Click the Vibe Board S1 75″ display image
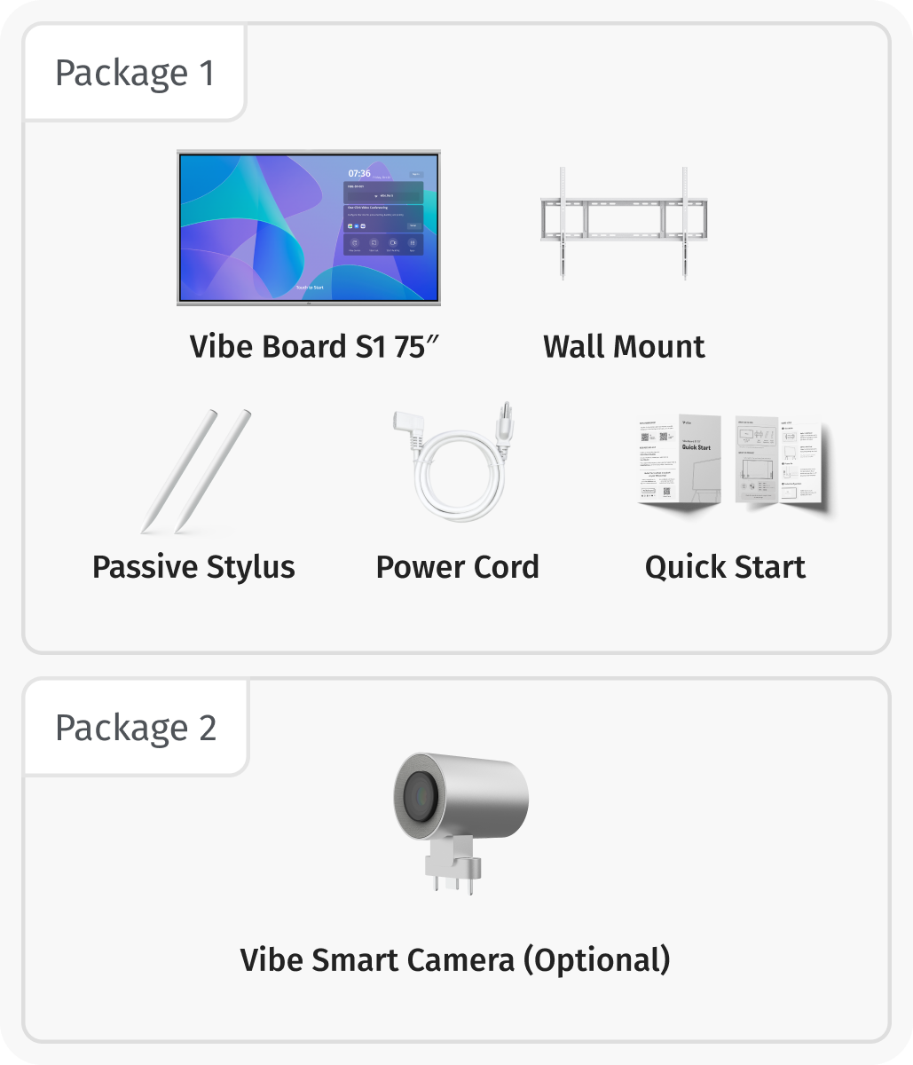This screenshot has height=1065, width=913. pos(266,228)
